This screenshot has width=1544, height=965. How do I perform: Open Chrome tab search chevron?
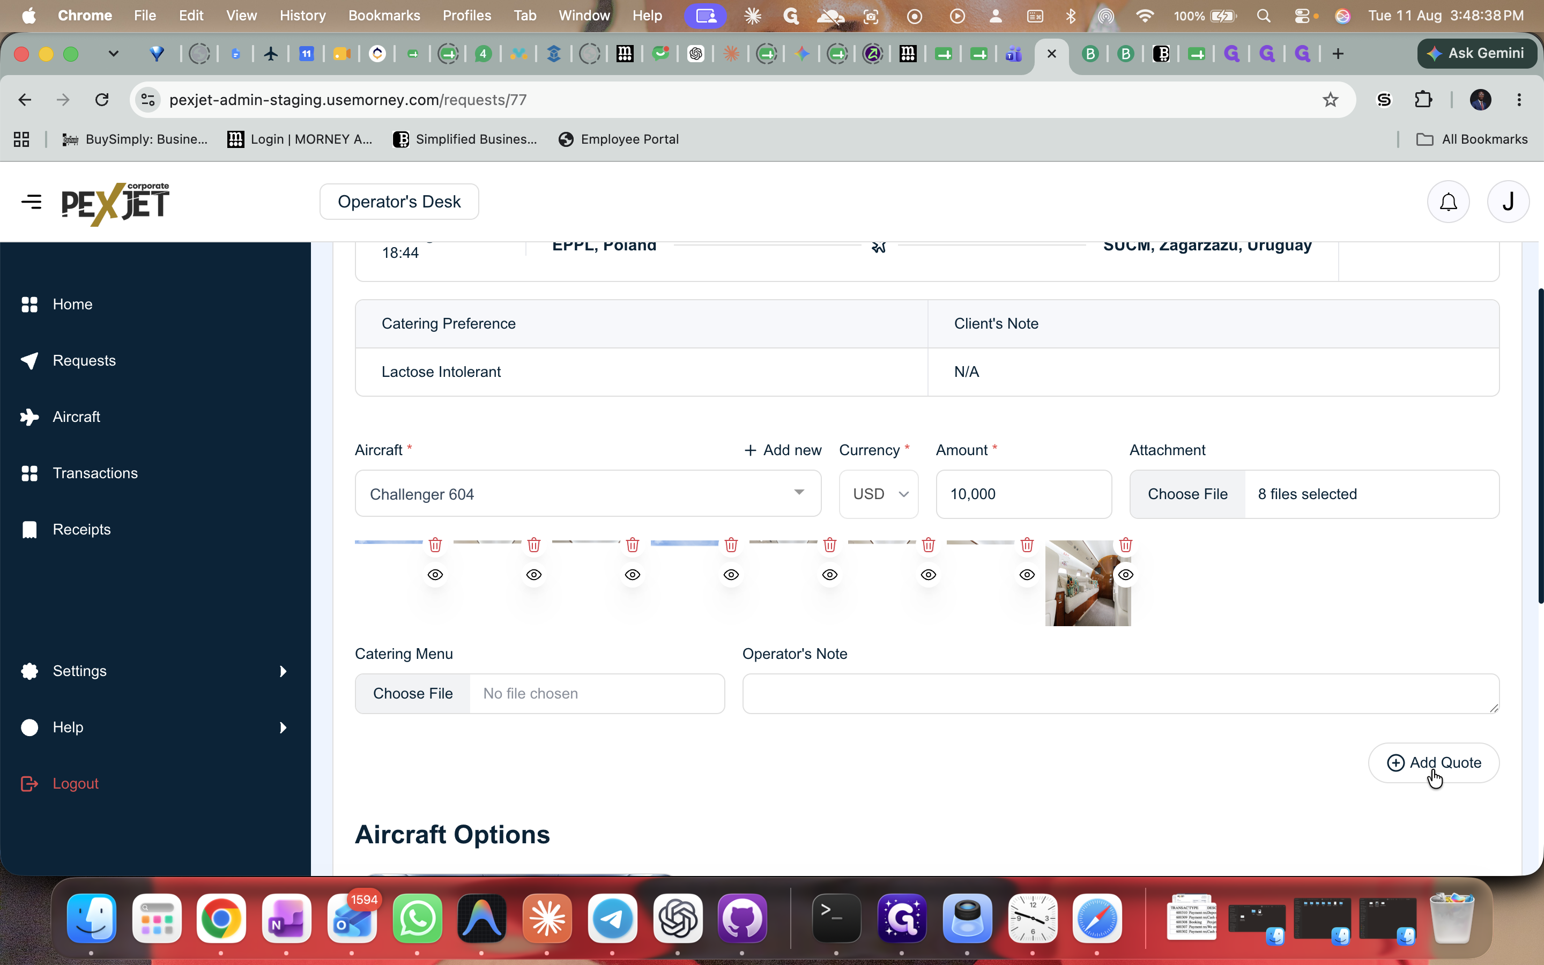114,54
